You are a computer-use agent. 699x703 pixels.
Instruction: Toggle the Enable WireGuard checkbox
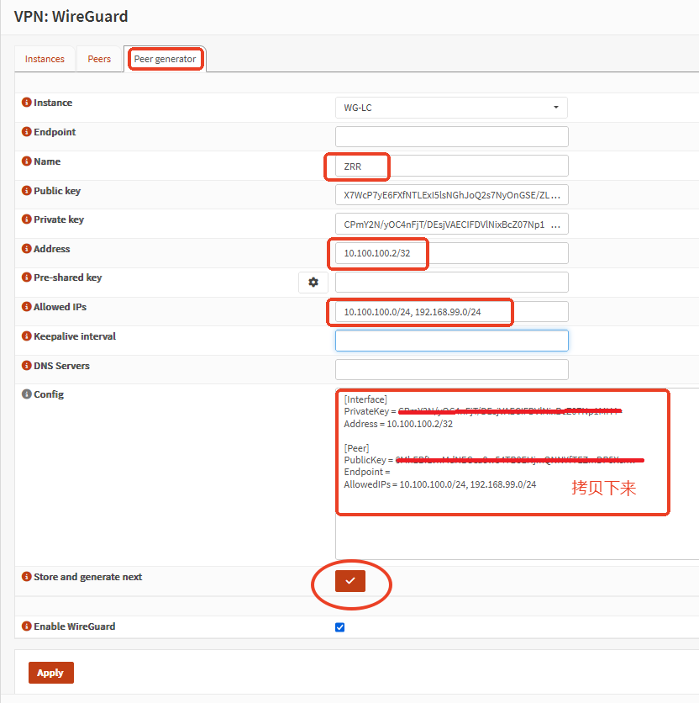click(339, 626)
